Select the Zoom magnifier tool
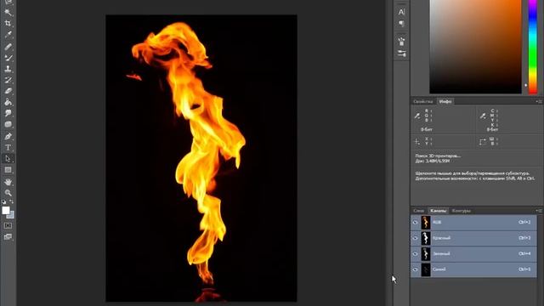Screen dimensions: 544x306 [x=8, y=193]
